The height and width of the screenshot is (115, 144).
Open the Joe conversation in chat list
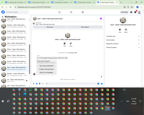pos(14,80)
